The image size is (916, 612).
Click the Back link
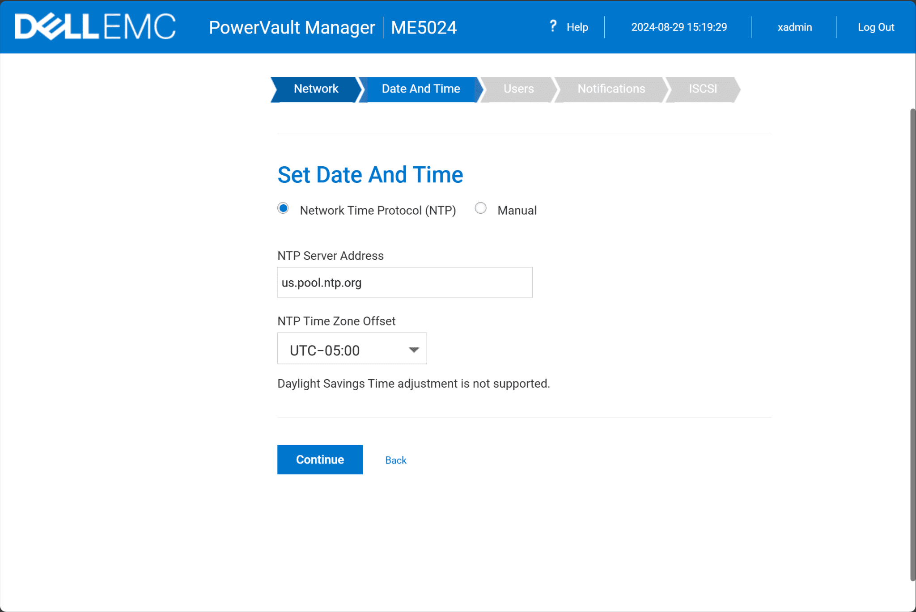pyautogui.click(x=395, y=460)
